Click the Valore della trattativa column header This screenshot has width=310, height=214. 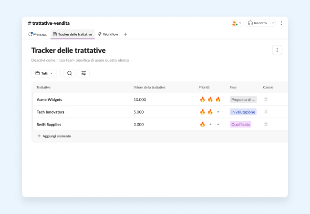coord(149,88)
